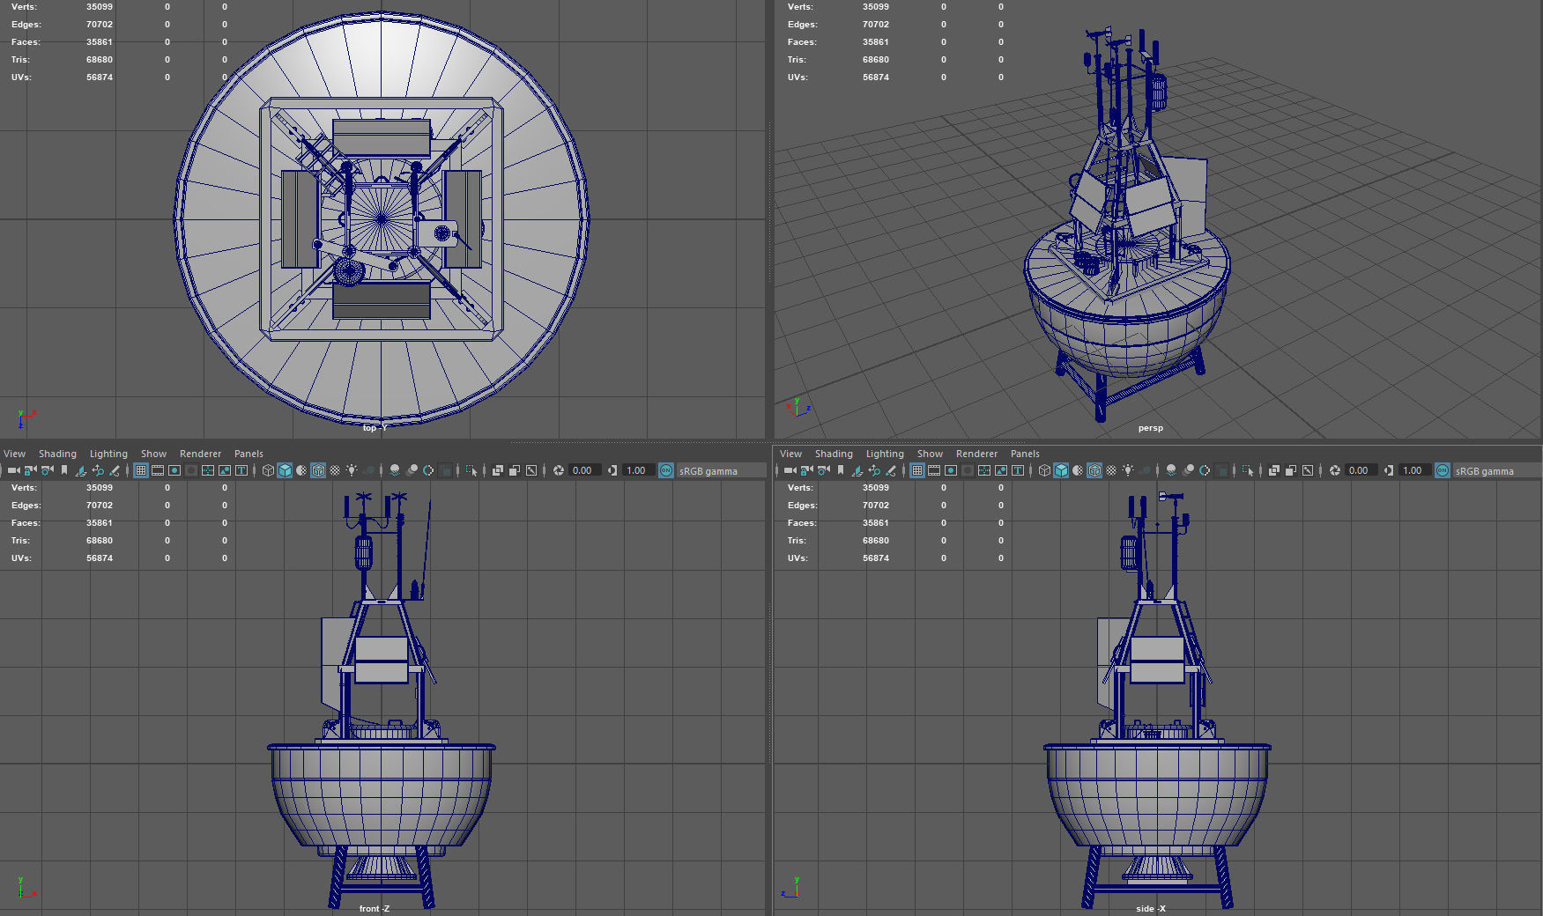Image resolution: width=1543 pixels, height=916 pixels.
Task: Toggle Resolution Gate in front view toolbar
Action: (174, 470)
